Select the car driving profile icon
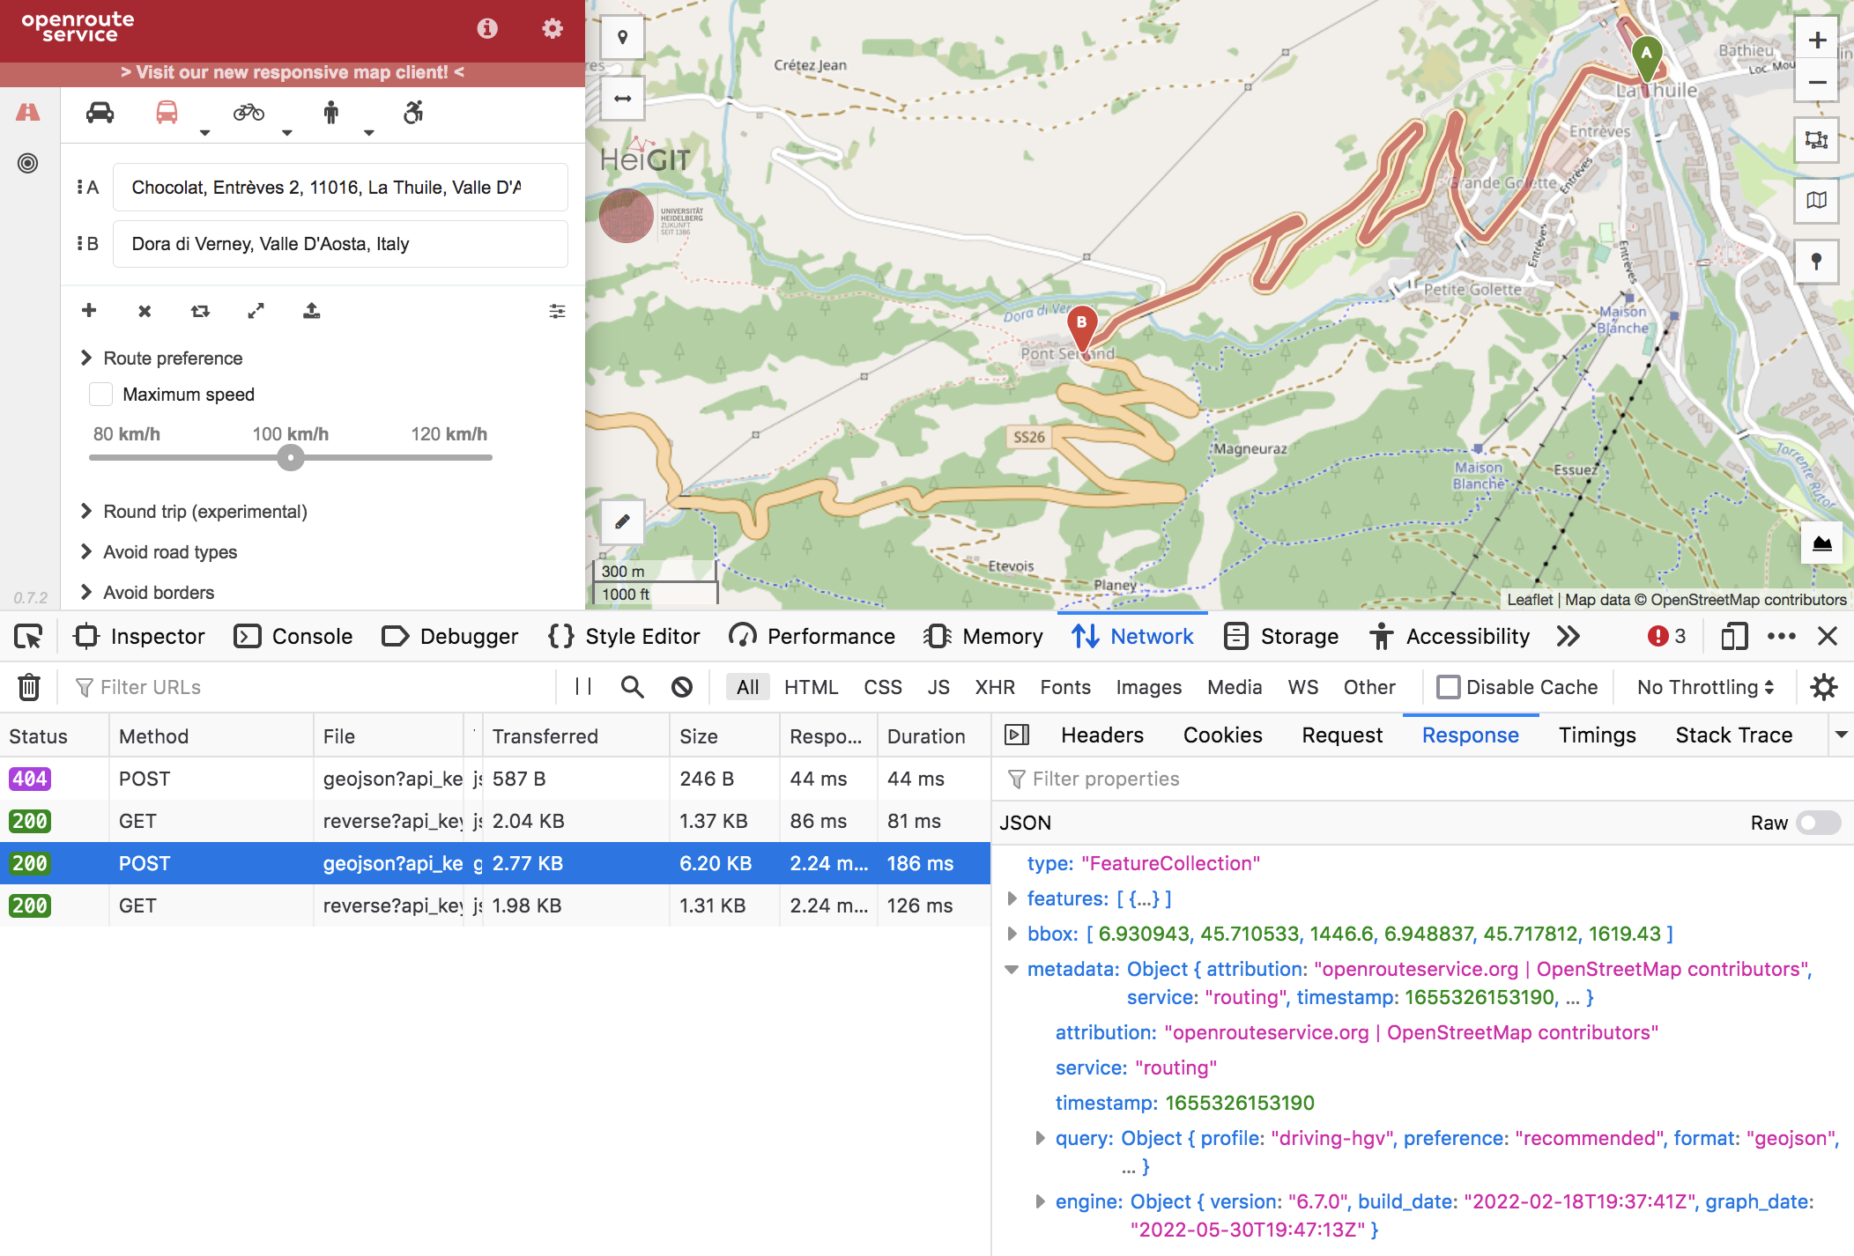 pos(100,113)
